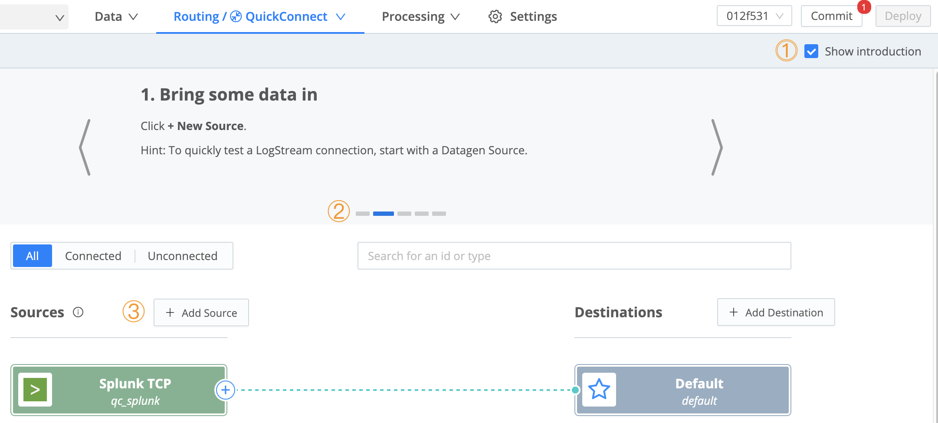Click the Sources heading
The height and width of the screenshot is (423, 938).
pyautogui.click(x=37, y=312)
